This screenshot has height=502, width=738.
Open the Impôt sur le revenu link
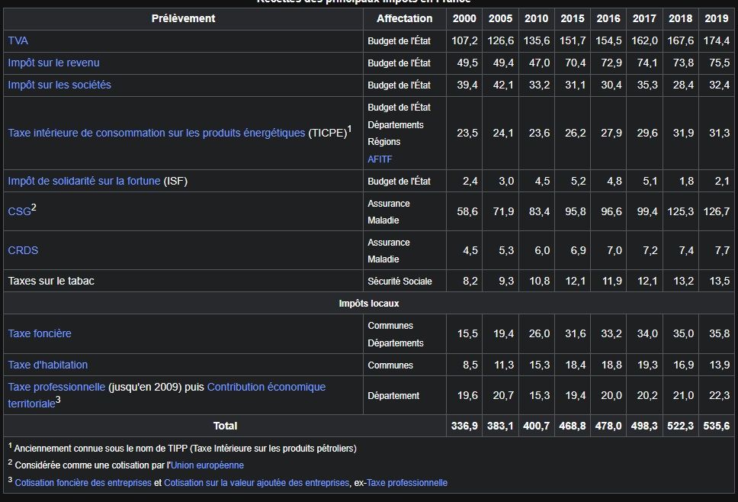53,63
